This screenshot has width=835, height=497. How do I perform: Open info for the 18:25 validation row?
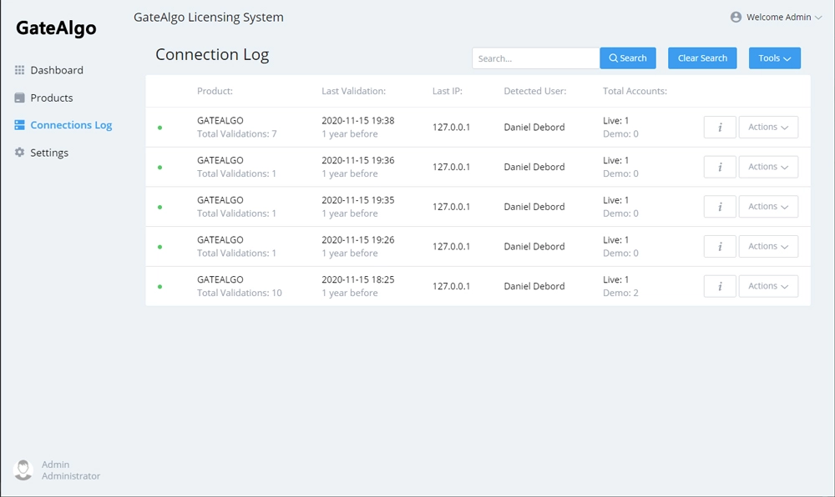pos(720,287)
